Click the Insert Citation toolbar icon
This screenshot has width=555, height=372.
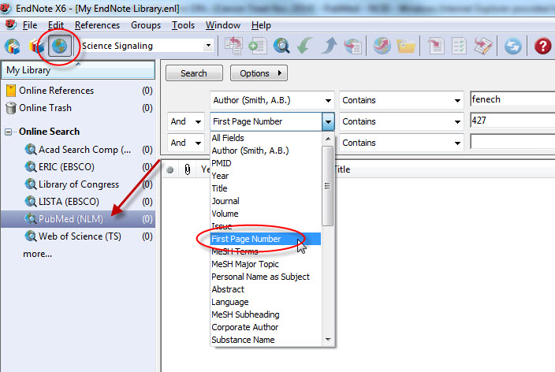(436, 46)
